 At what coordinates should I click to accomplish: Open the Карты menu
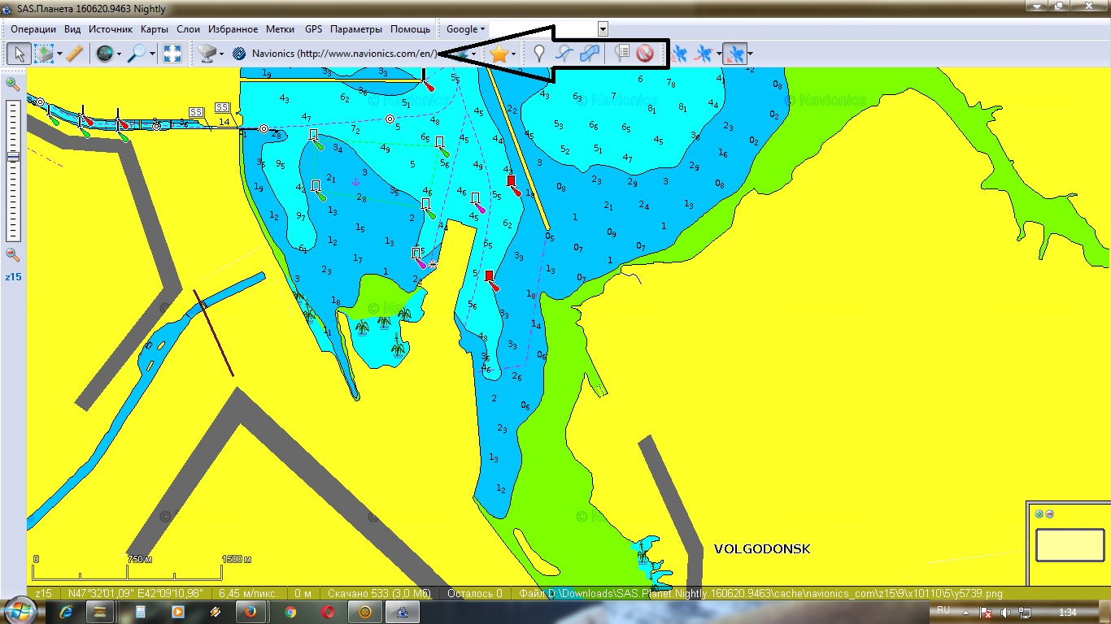point(154,29)
